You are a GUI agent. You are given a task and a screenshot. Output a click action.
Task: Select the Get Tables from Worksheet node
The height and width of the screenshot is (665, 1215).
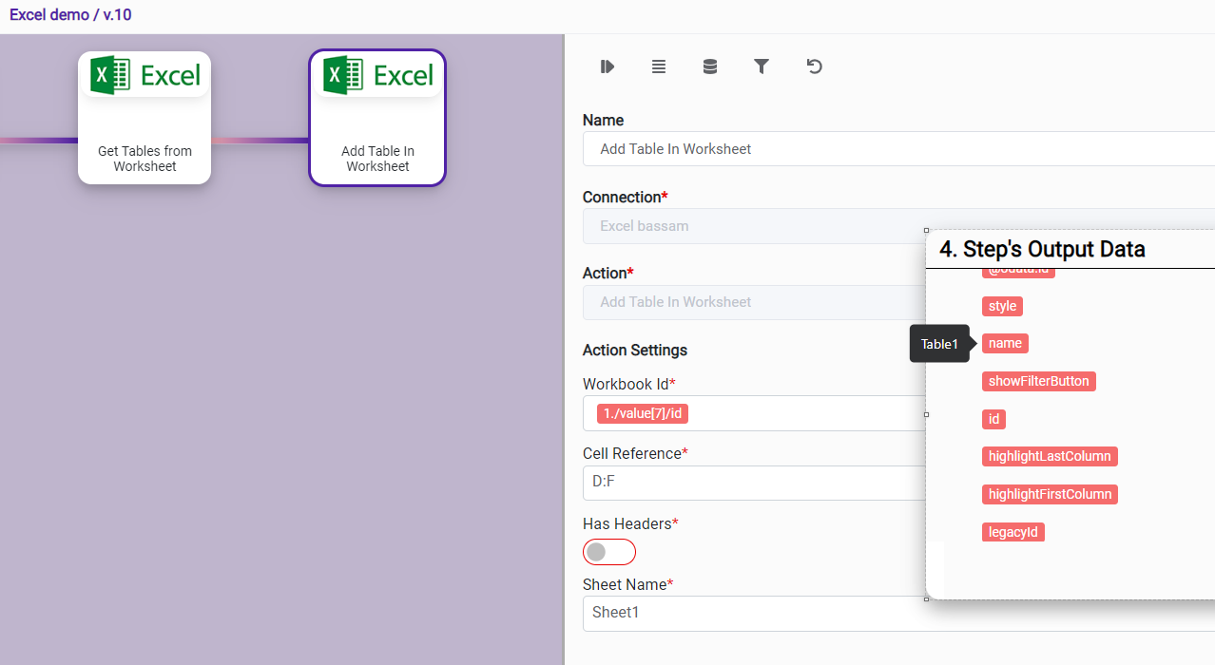pos(145,118)
